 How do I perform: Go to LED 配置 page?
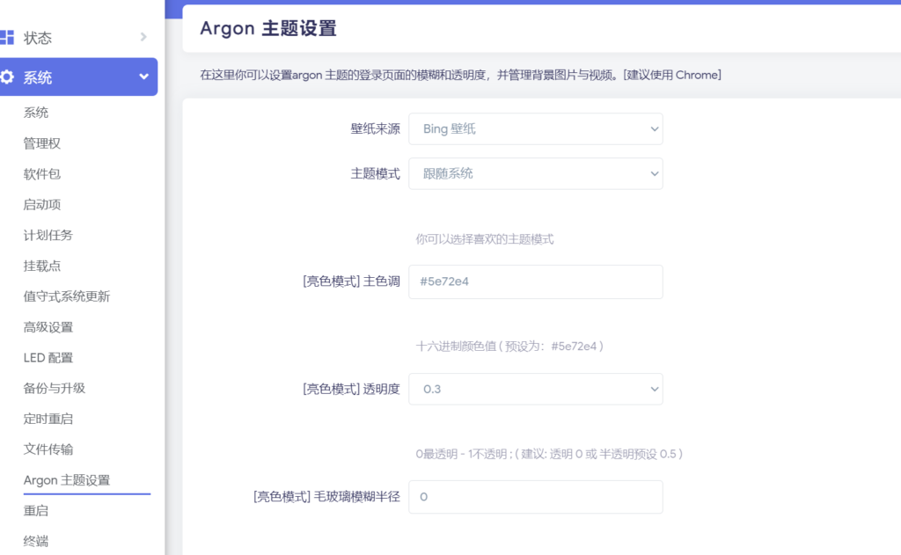click(x=48, y=357)
